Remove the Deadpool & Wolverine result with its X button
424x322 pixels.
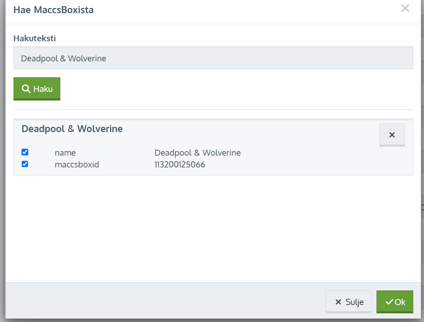coord(392,135)
